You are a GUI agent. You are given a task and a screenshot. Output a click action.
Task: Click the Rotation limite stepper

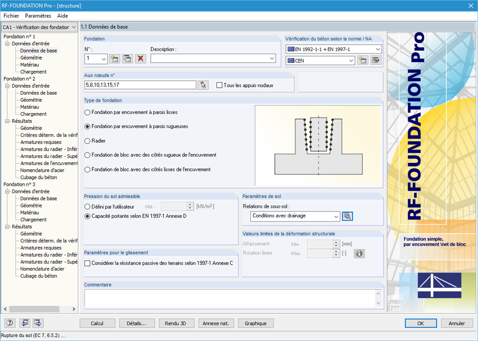[x=336, y=253]
